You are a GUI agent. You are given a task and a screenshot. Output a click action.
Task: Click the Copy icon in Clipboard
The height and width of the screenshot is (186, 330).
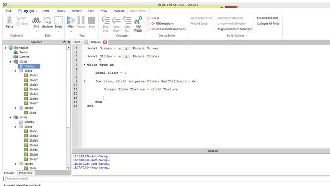tap(19, 23)
